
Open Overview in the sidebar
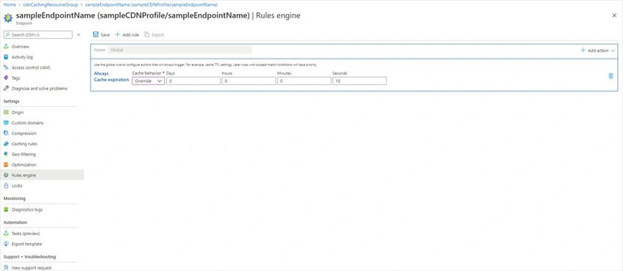coord(21,46)
